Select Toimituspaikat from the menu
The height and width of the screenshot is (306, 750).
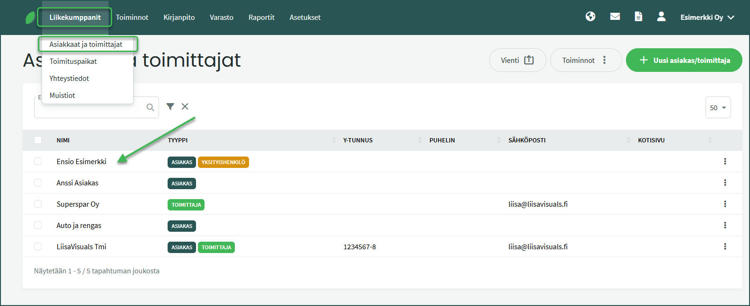coord(73,61)
